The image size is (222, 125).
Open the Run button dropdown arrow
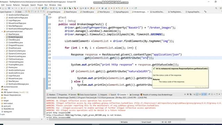point(67,8)
